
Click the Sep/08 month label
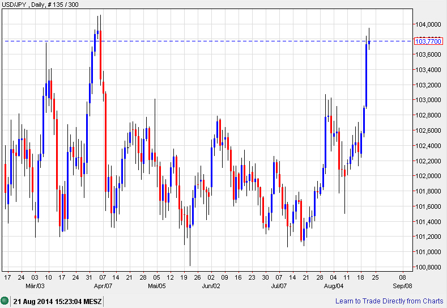click(402, 286)
